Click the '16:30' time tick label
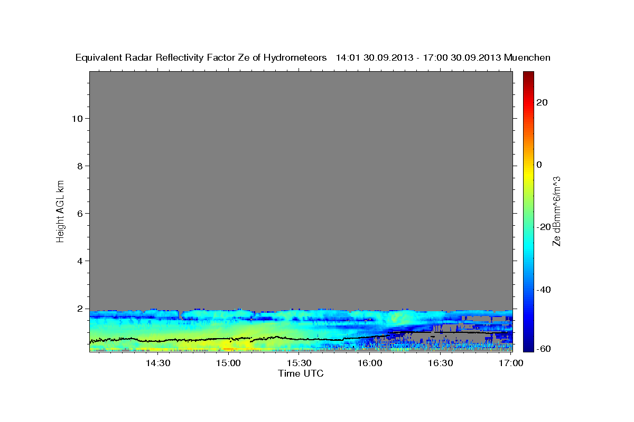 point(441,363)
